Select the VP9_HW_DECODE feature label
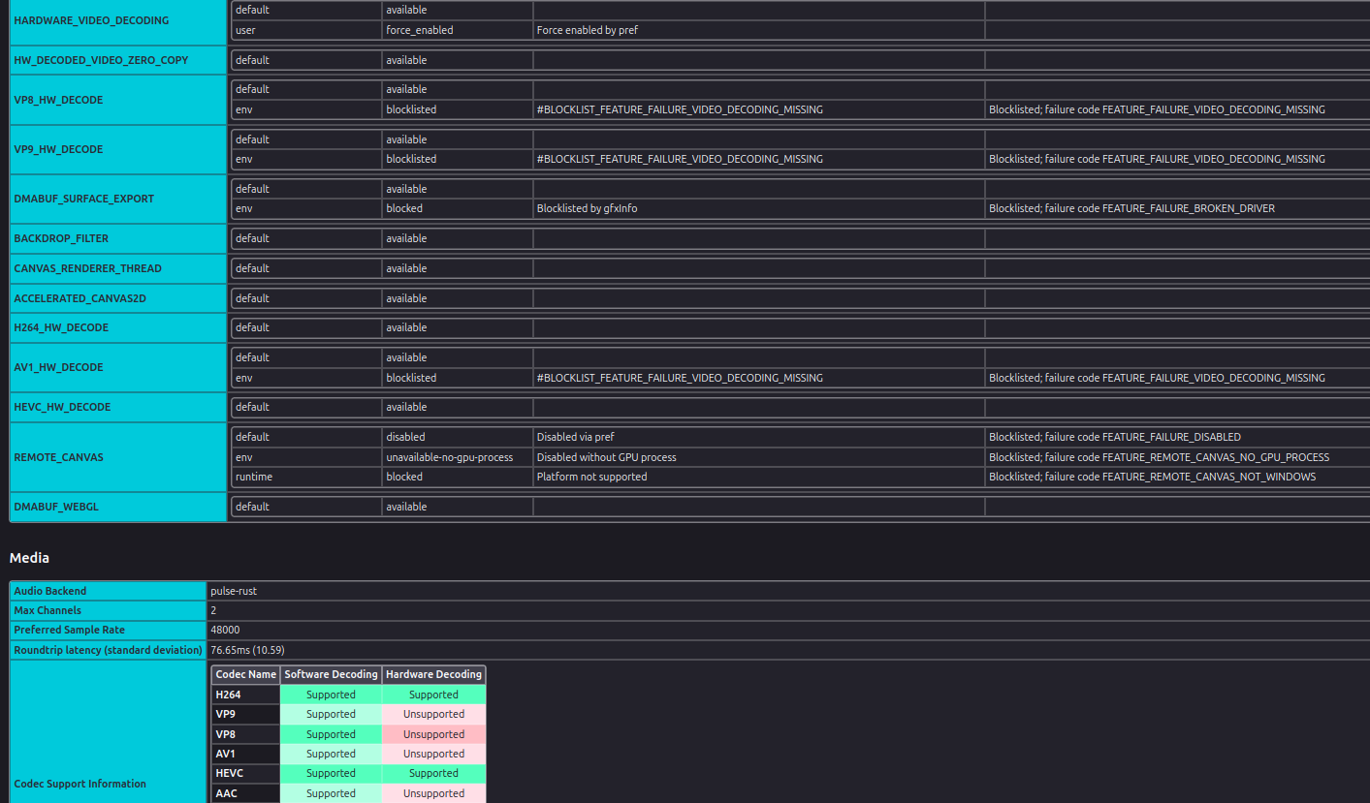Image resolution: width=1370 pixels, height=803 pixels. point(58,149)
